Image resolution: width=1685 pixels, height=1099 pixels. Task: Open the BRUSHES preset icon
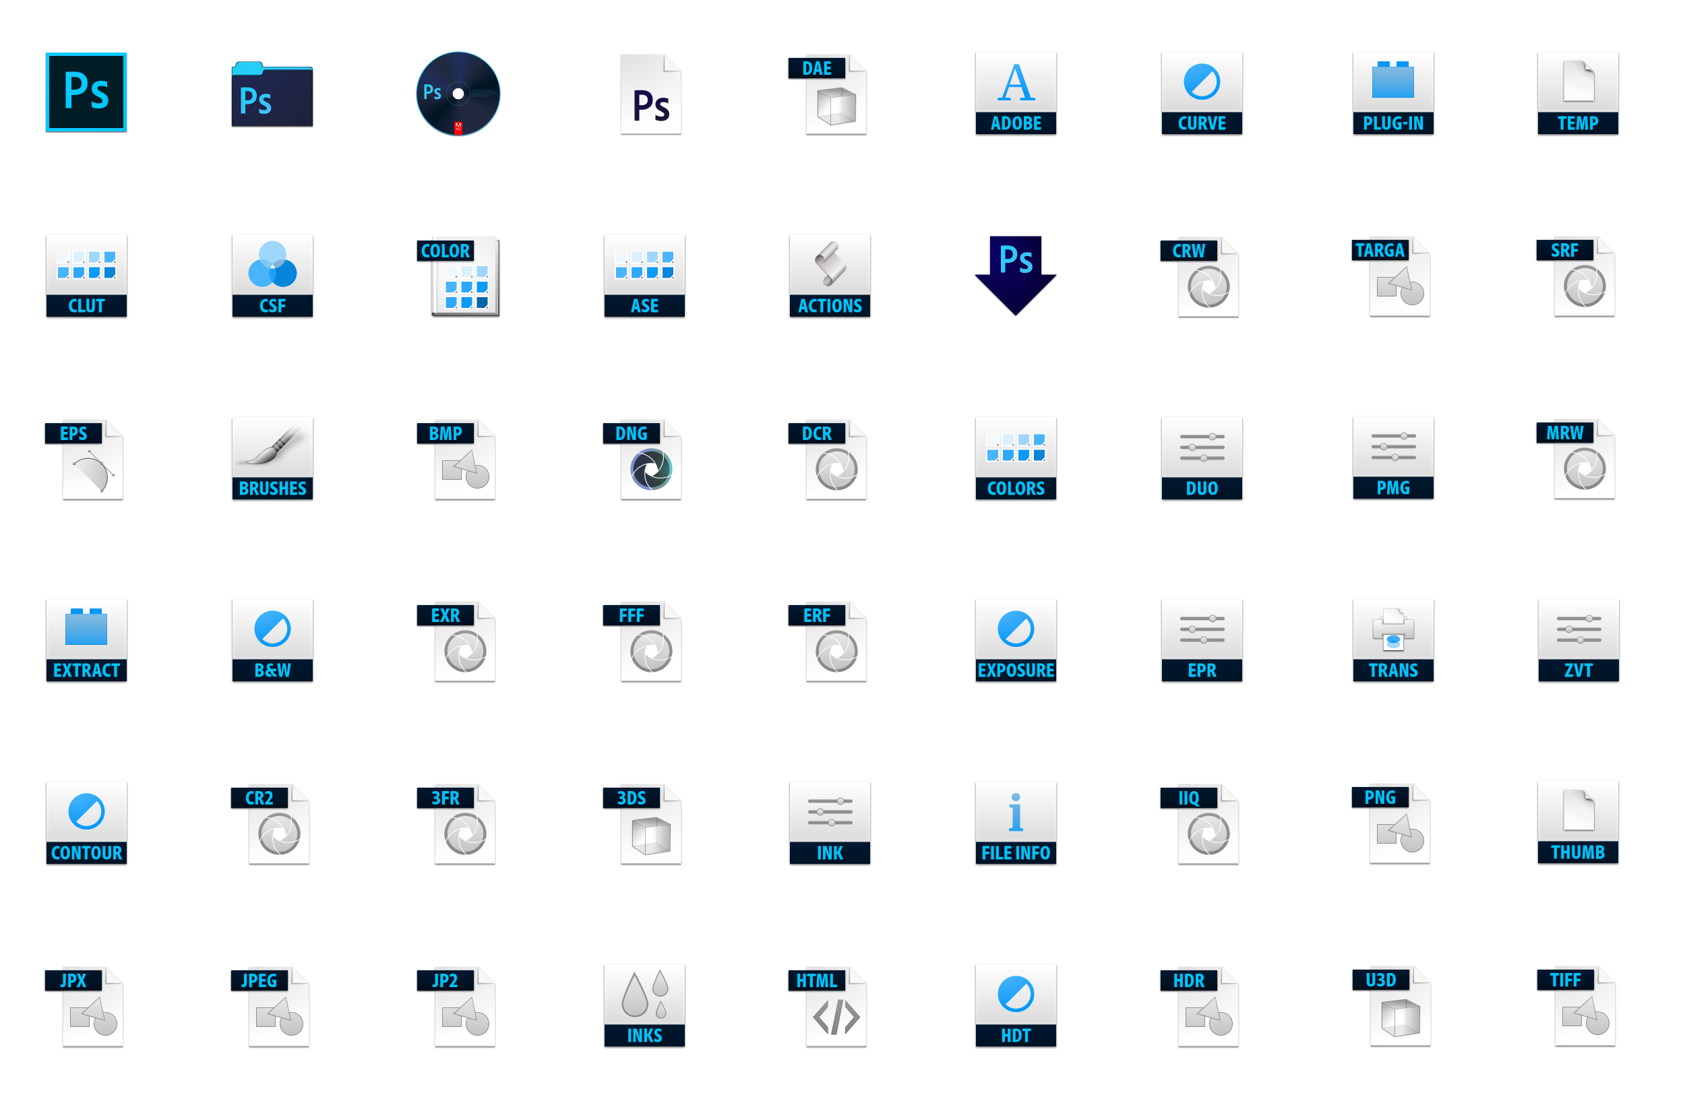click(x=272, y=458)
